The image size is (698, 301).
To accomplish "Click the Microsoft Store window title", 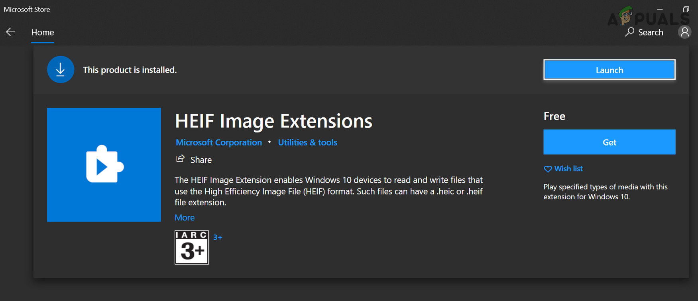I will point(27,9).
